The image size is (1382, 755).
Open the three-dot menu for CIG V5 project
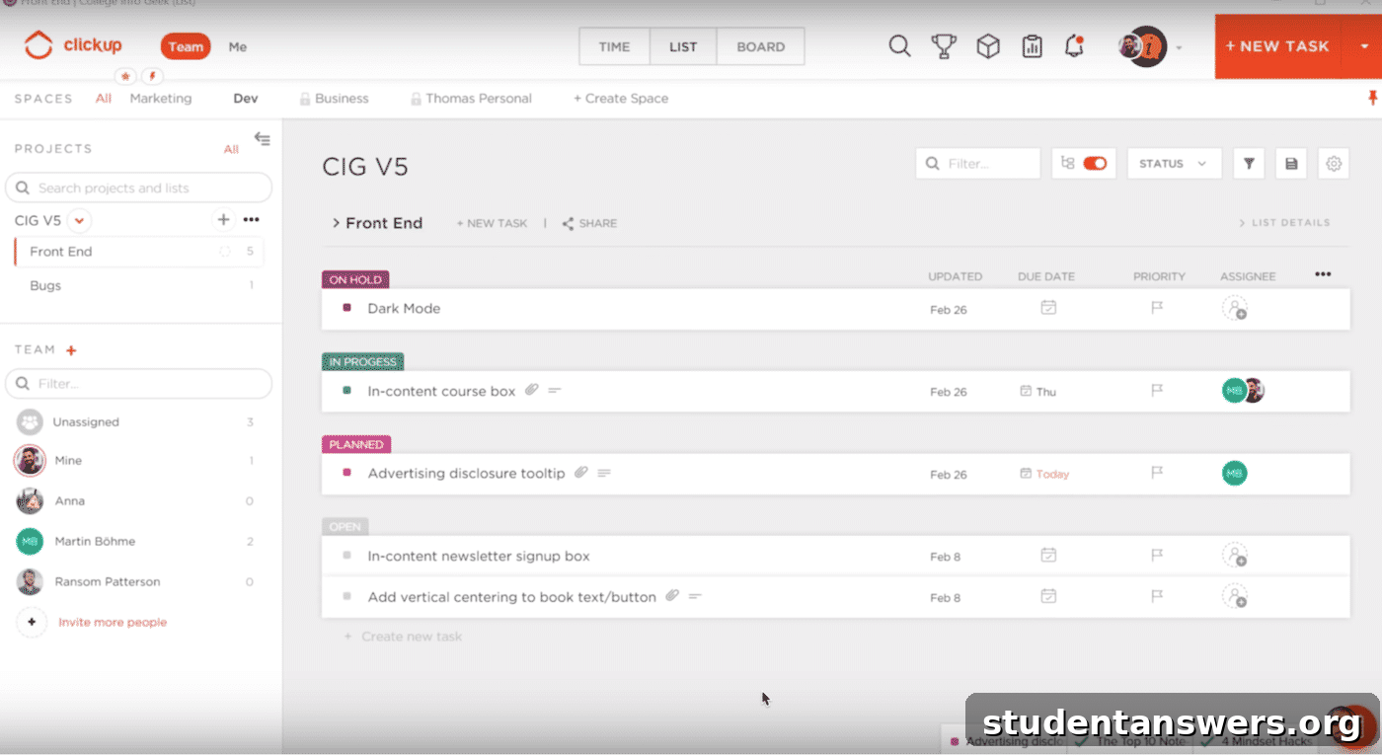(x=251, y=220)
